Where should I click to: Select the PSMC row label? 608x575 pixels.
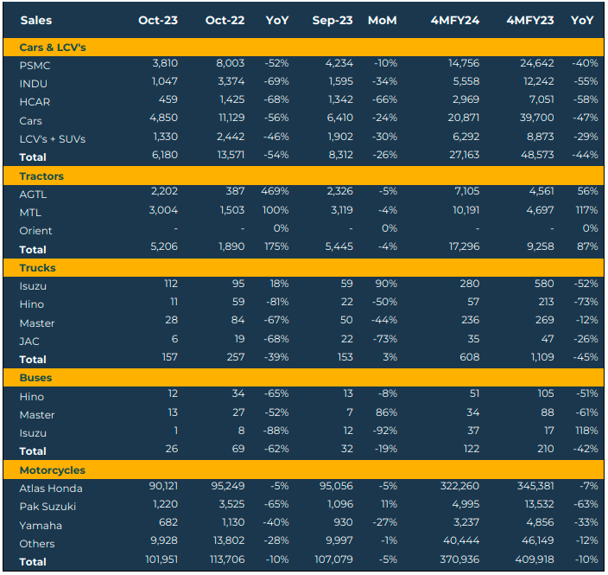tap(35, 66)
